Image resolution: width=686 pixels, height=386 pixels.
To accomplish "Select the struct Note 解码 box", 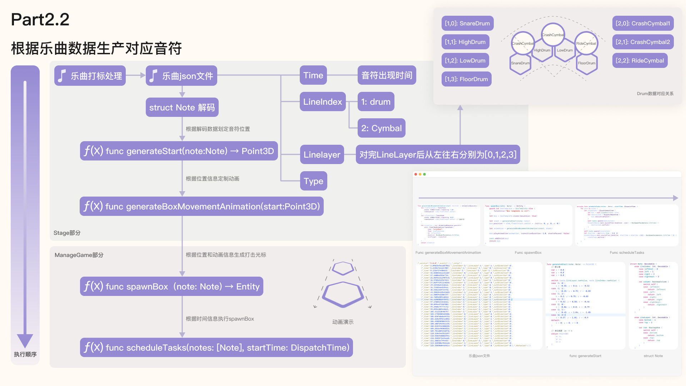I will coord(182,107).
